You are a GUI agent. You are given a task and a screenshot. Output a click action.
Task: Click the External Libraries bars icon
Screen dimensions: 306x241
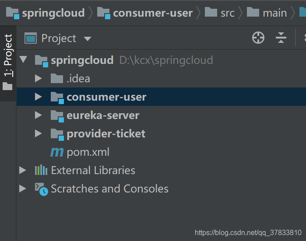point(41,170)
